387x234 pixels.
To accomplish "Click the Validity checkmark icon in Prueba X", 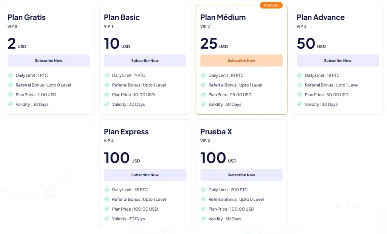I will click(203, 219).
